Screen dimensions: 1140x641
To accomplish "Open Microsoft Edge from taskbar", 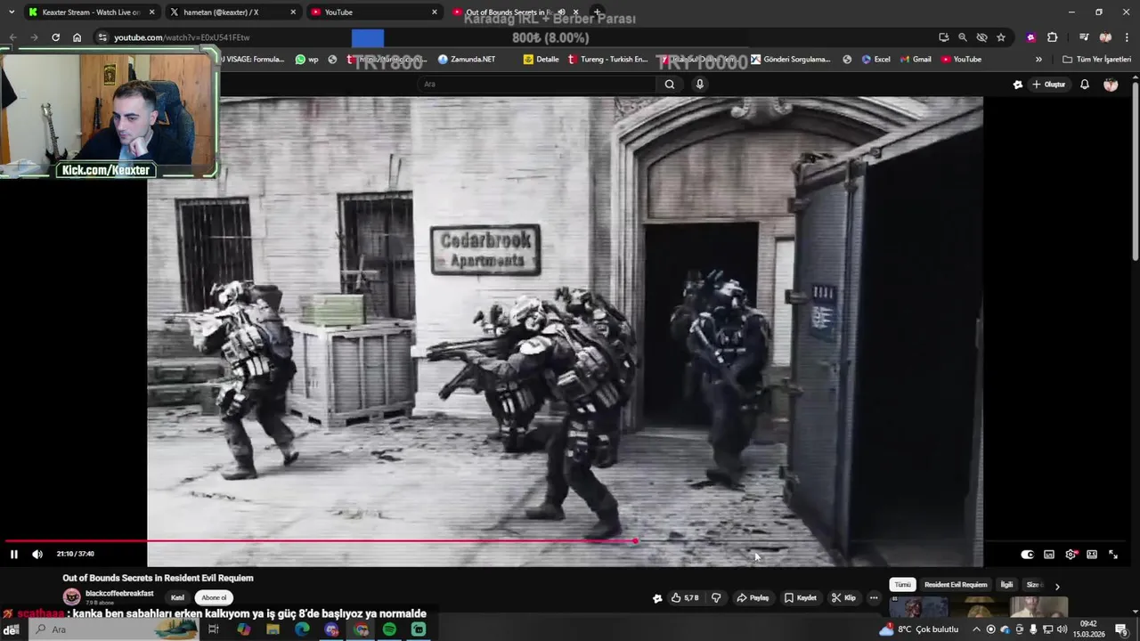I will click(x=302, y=629).
